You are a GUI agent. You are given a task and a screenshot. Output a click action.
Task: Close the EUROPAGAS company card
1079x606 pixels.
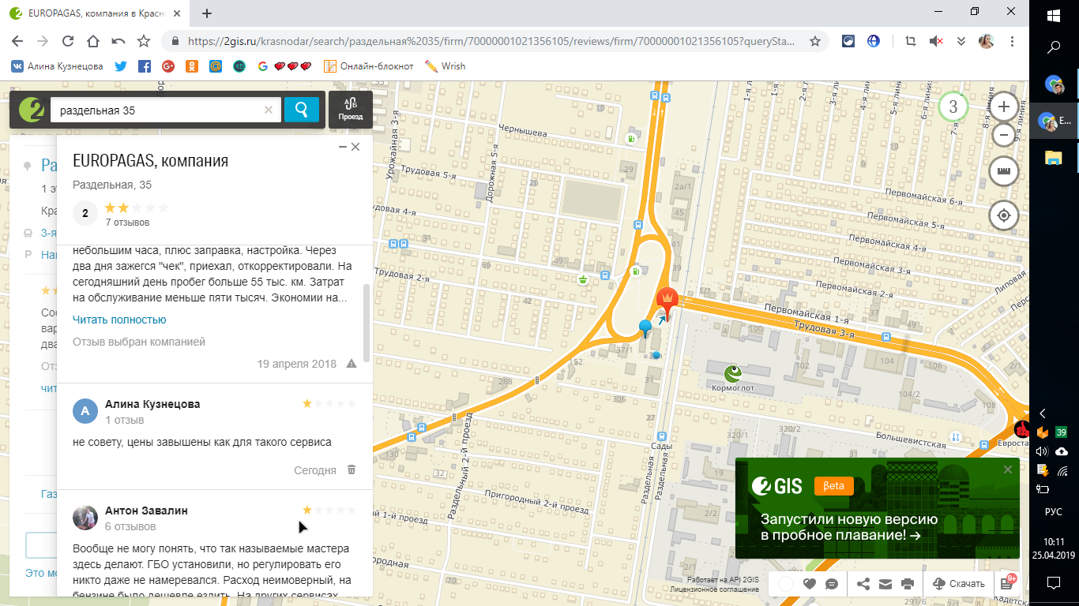(x=355, y=147)
